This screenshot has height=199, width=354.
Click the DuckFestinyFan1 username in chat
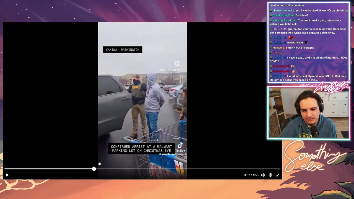283,15
